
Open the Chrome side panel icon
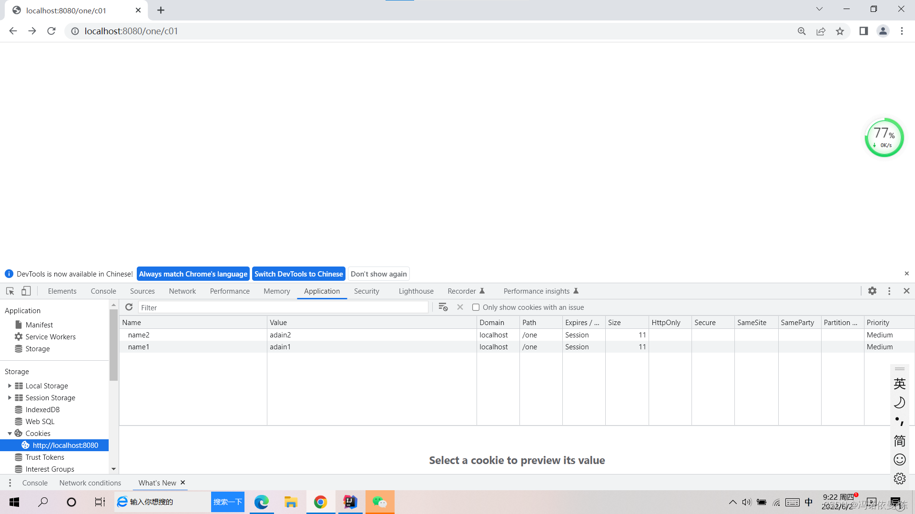[864, 31]
